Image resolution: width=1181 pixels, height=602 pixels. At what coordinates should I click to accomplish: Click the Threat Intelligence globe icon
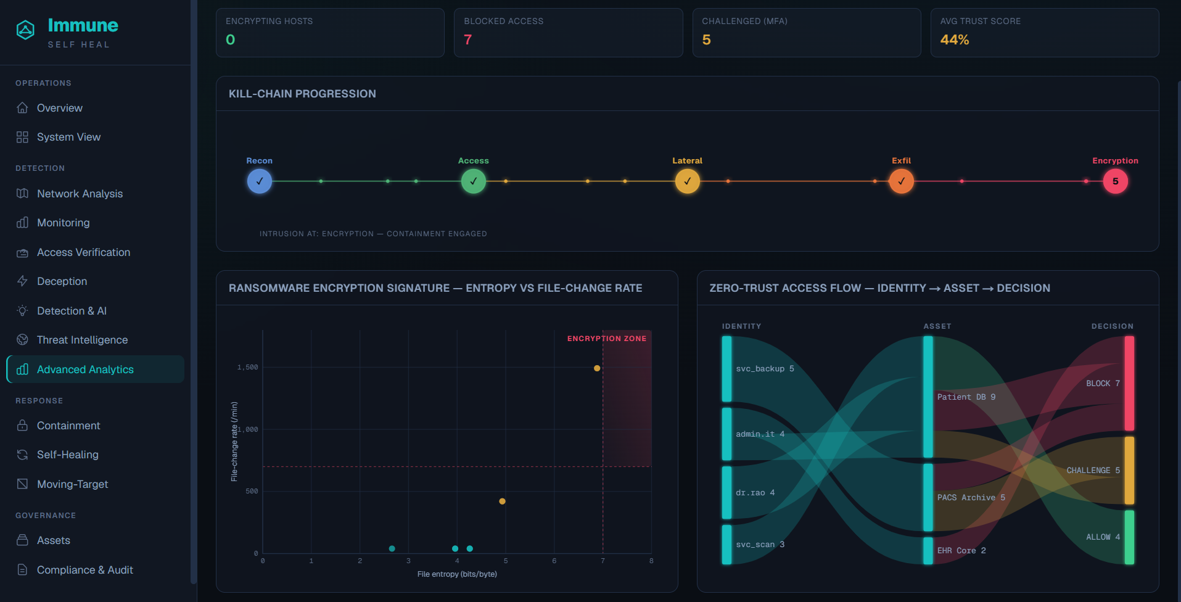[22, 340]
